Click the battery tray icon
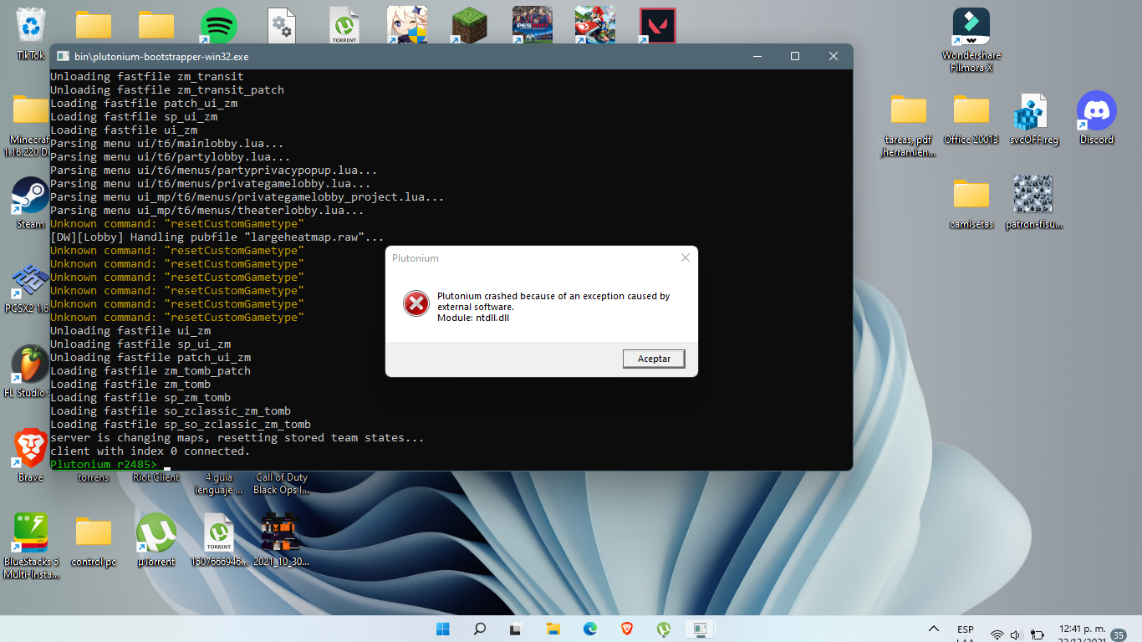This screenshot has width=1142, height=642. [x=1037, y=634]
